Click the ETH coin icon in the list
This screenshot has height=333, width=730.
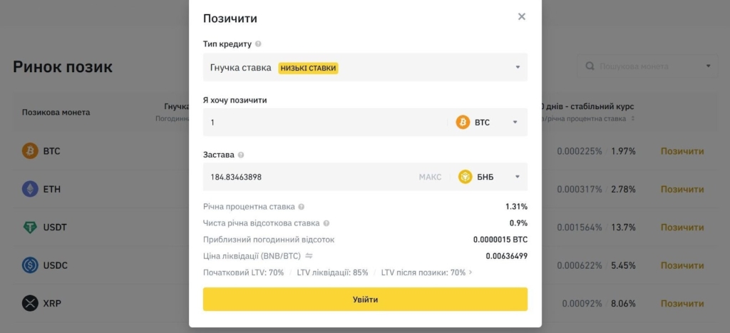click(x=30, y=189)
